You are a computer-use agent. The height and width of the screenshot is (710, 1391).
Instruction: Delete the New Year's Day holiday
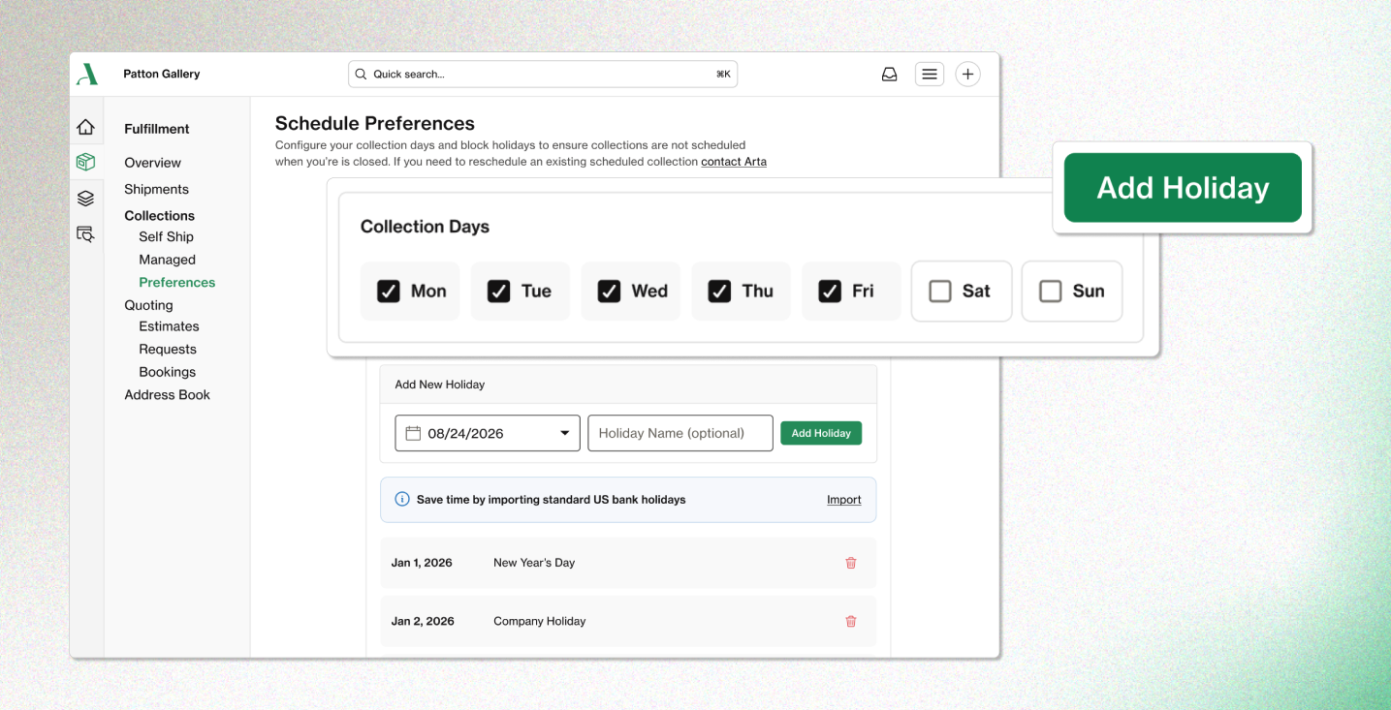click(x=850, y=563)
